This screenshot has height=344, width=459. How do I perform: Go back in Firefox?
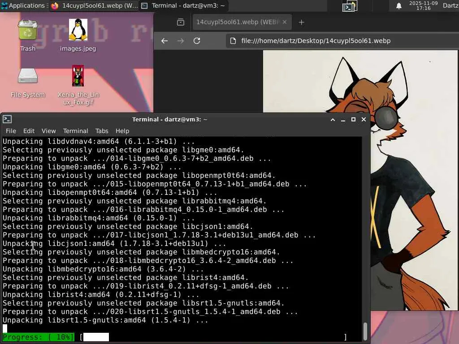click(165, 41)
